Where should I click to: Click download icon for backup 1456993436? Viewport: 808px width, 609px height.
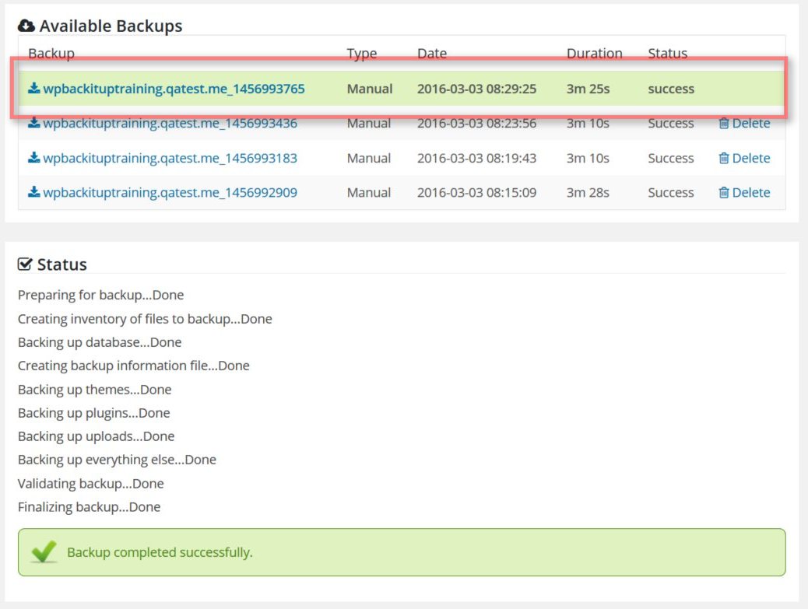[x=34, y=123]
